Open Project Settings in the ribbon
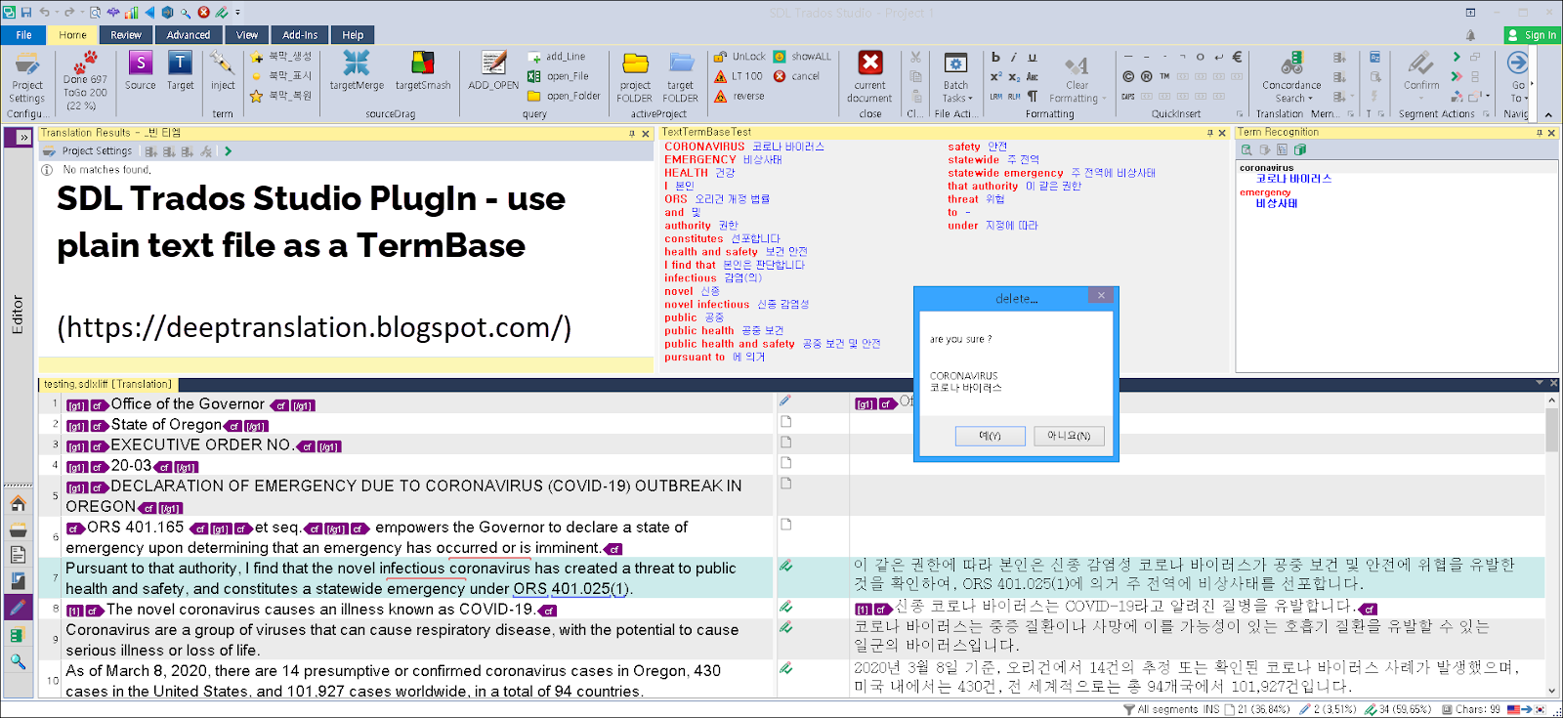The width and height of the screenshot is (1563, 718). [26, 78]
